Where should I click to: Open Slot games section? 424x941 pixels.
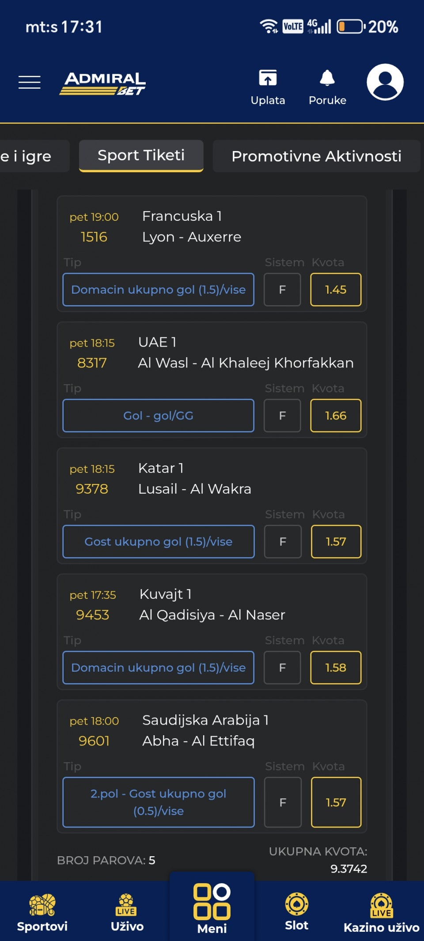297,911
